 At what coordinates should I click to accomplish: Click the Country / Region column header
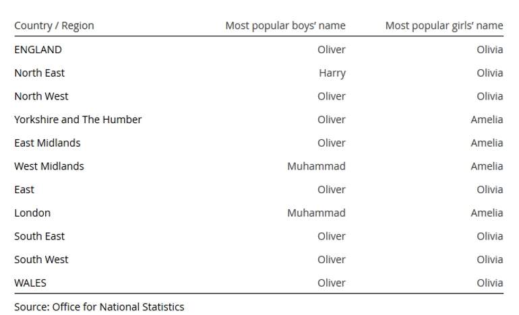point(55,26)
